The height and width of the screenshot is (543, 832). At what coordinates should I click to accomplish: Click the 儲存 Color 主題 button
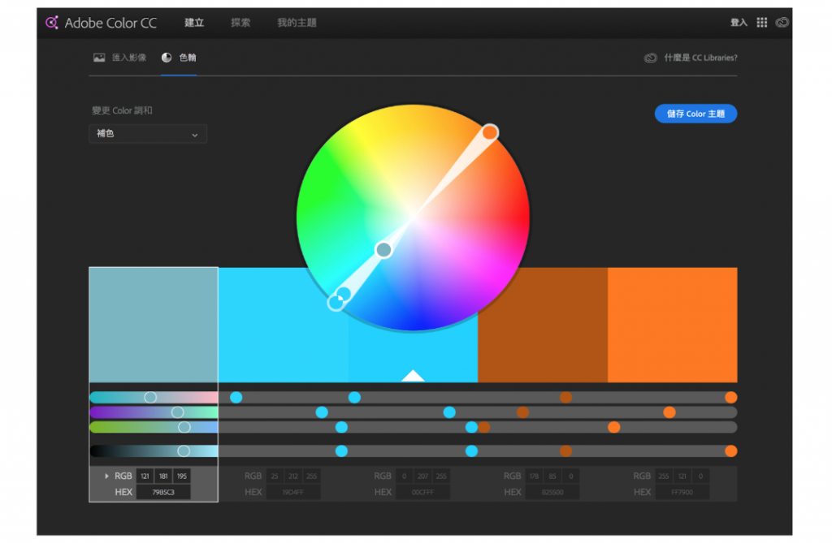pos(695,114)
